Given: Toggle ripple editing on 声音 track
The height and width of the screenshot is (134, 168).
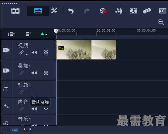Looking at the screenshot, I should [x=22, y=109].
